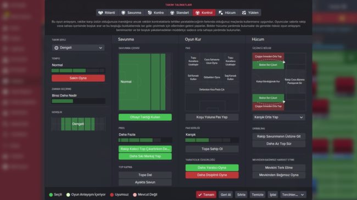Toggle Rakip Kaleci Top Çıkartırken option
Viewport: 357px width, 200px height.
tap(145, 149)
